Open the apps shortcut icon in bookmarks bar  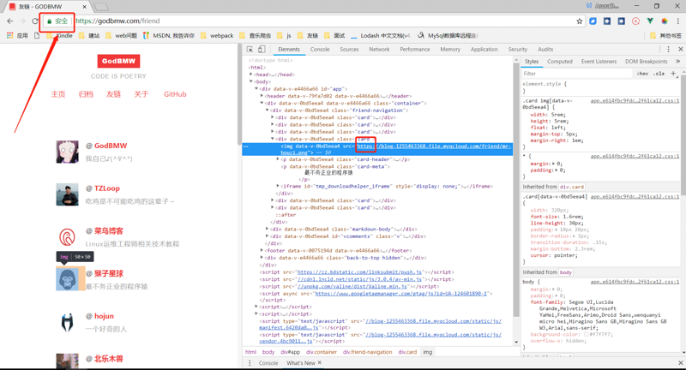click(x=9, y=36)
